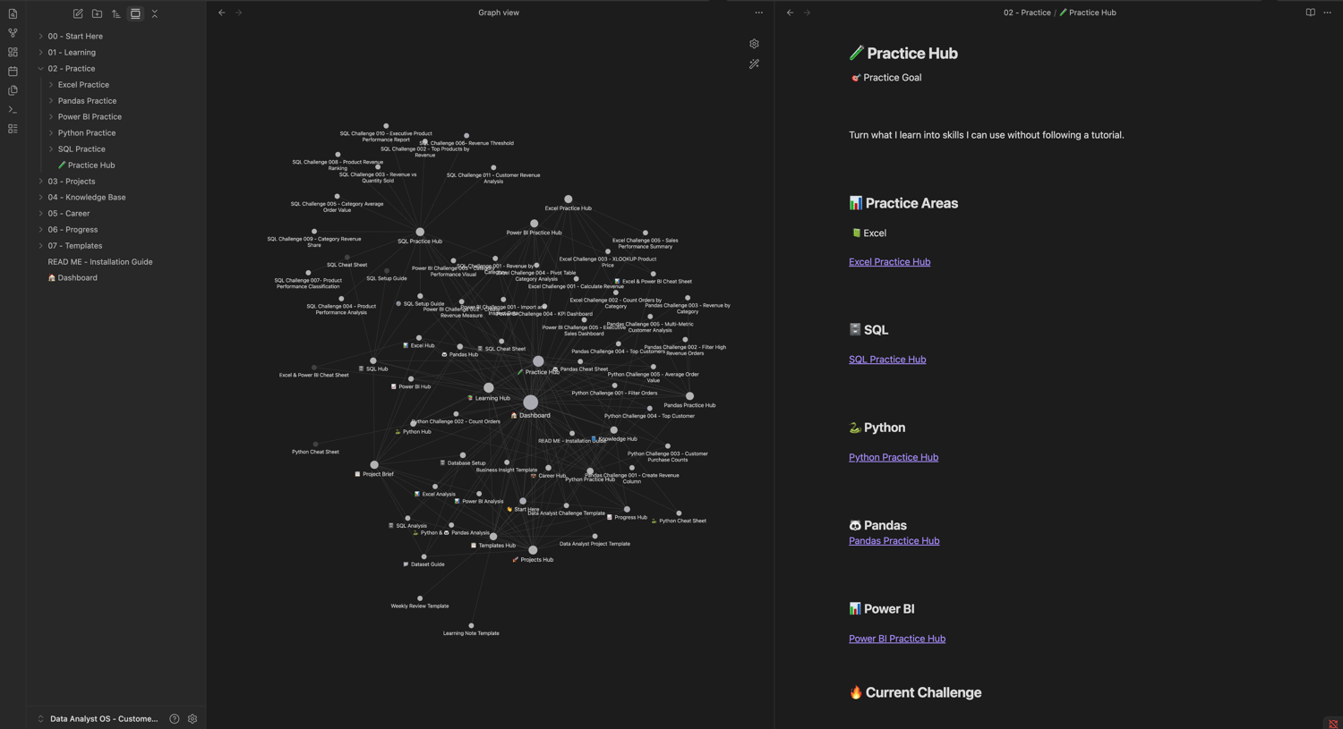1343x729 pixels.
Task: Toggle collapse all folders button
Action: pyautogui.click(x=155, y=13)
